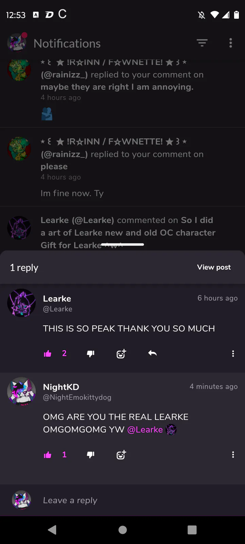Toggle like on NightKD's reply
245x544 pixels.
pos(48,455)
